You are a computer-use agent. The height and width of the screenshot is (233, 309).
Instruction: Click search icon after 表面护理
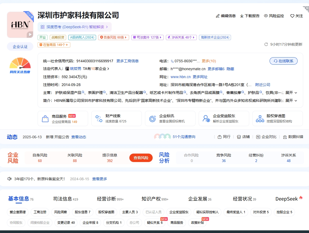105,92
